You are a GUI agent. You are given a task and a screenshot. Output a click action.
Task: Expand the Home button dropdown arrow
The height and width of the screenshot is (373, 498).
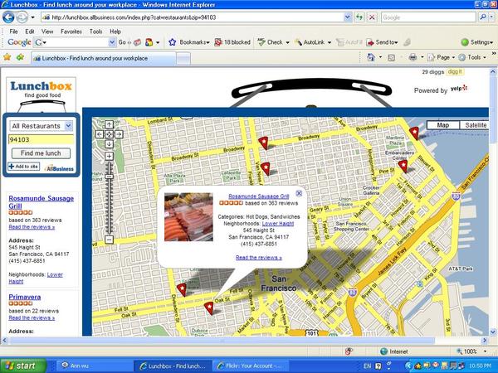380,58
